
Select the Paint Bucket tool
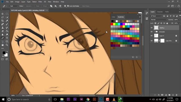(7, 31)
